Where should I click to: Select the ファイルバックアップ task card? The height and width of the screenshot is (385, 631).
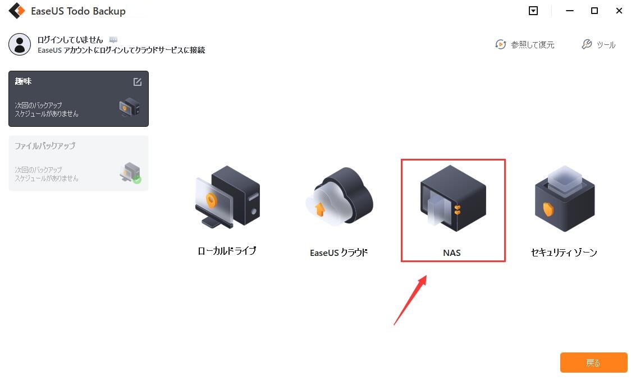click(79, 163)
